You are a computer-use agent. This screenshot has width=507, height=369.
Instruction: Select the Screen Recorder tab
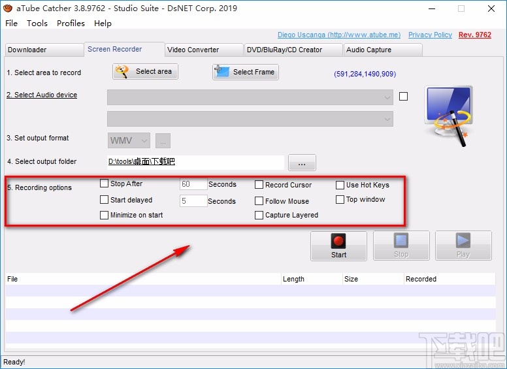[124, 49]
